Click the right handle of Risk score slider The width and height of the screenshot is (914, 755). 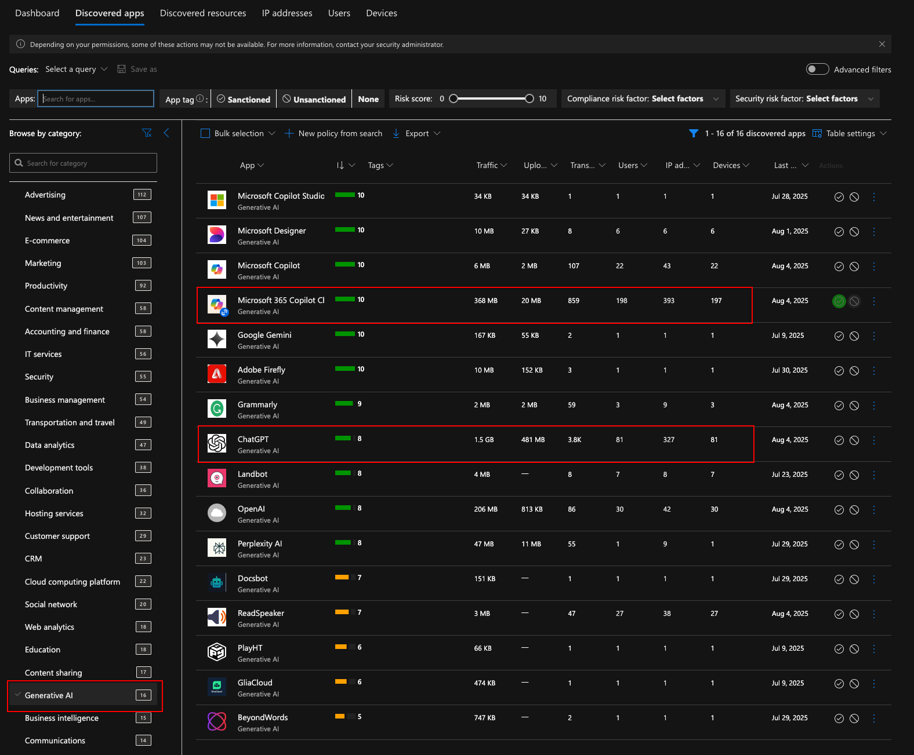point(529,99)
